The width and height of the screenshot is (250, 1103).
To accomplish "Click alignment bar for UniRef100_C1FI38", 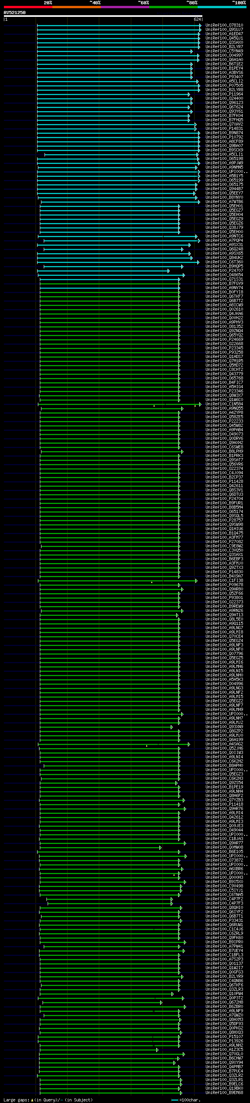I will coord(118,581).
